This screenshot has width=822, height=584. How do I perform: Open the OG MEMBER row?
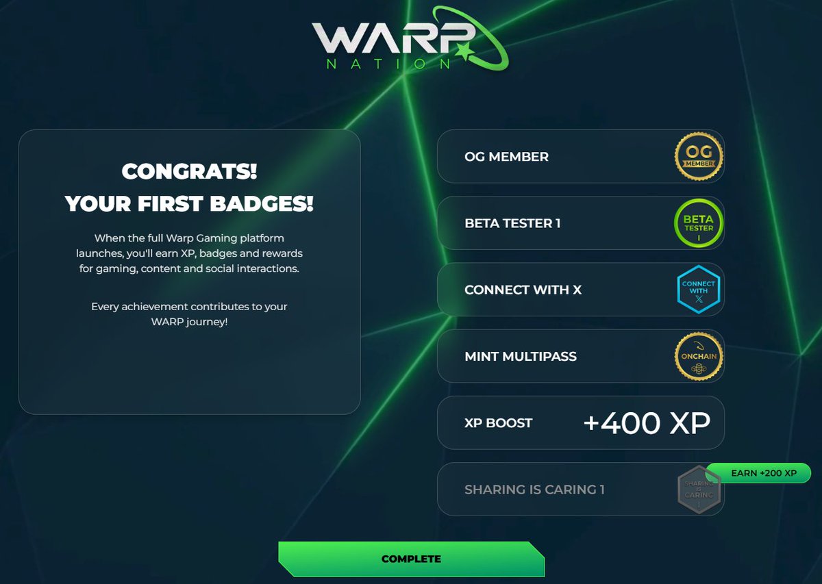[x=581, y=156]
